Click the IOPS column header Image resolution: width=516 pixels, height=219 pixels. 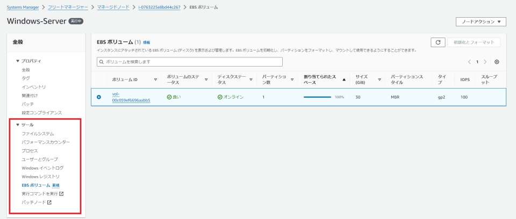465,79
